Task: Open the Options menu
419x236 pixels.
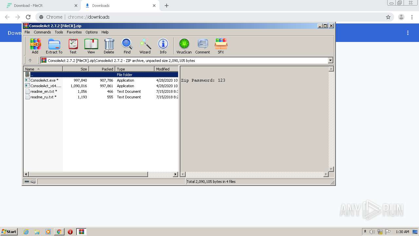Action: [x=92, y=32]
